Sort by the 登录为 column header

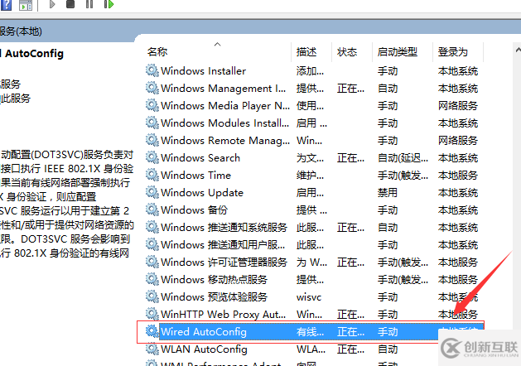click(x=452, y=52)
